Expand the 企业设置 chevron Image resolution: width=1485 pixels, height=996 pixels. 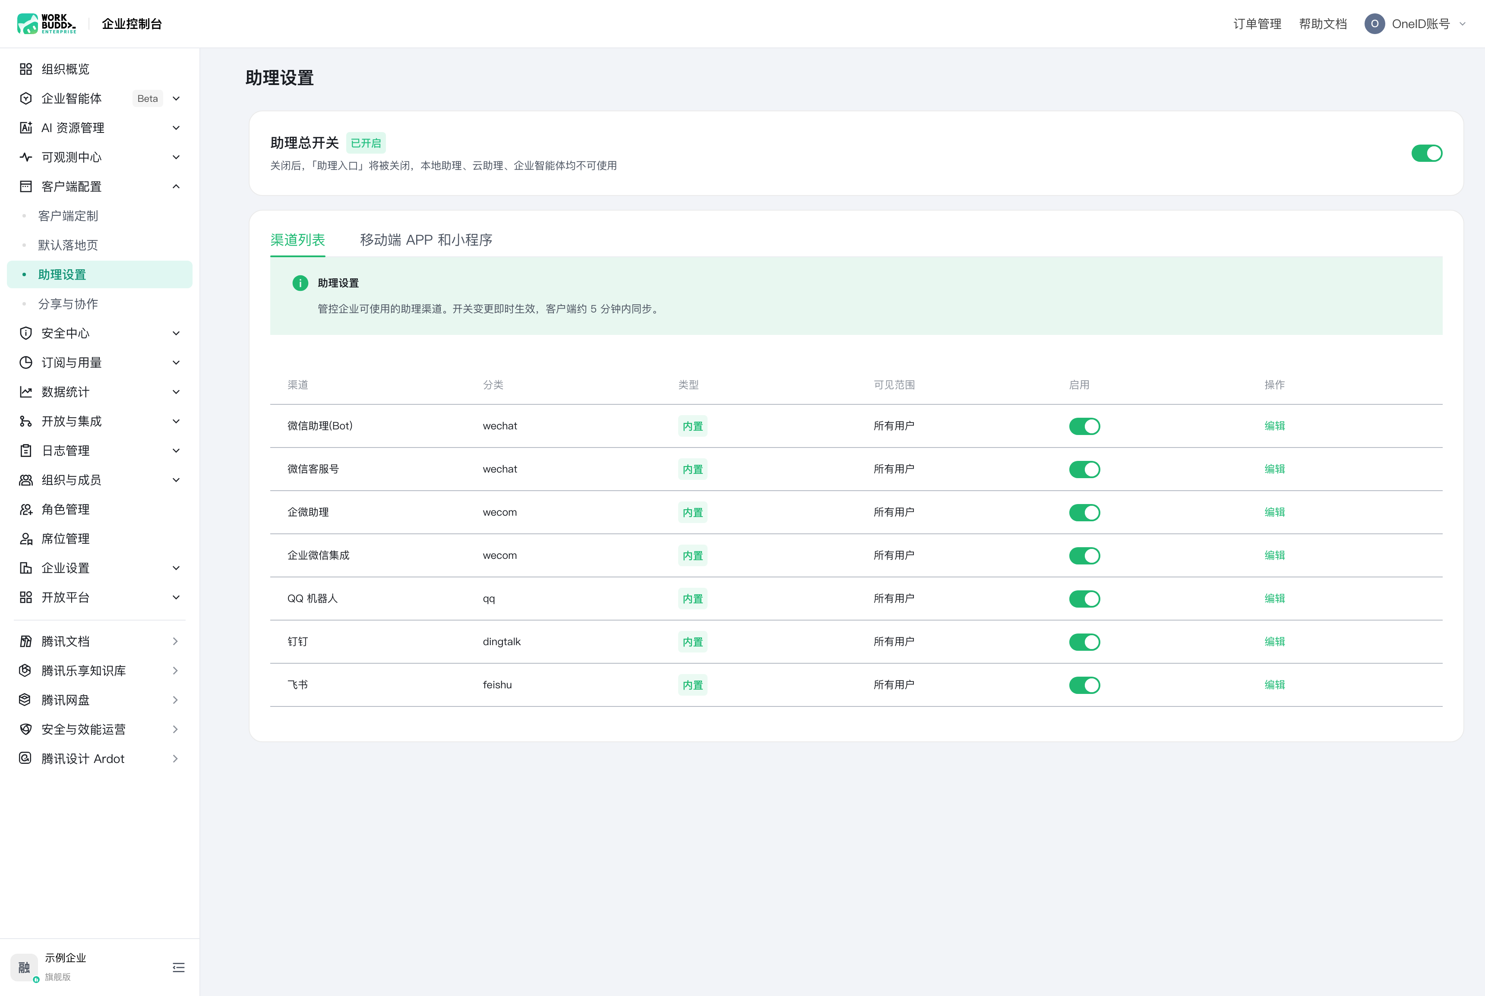(176, 568)
